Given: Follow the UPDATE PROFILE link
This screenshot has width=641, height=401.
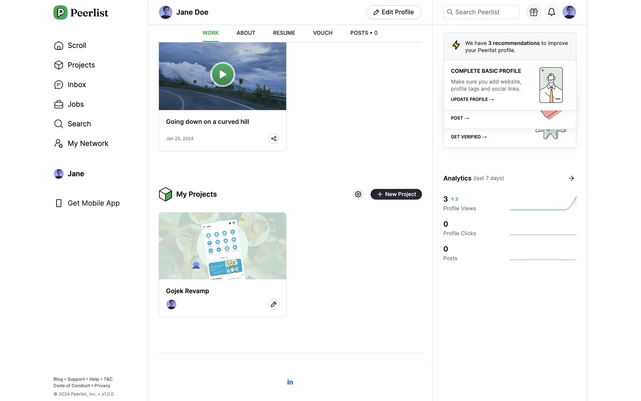Looking at the screenshot, I should point(472,99).
